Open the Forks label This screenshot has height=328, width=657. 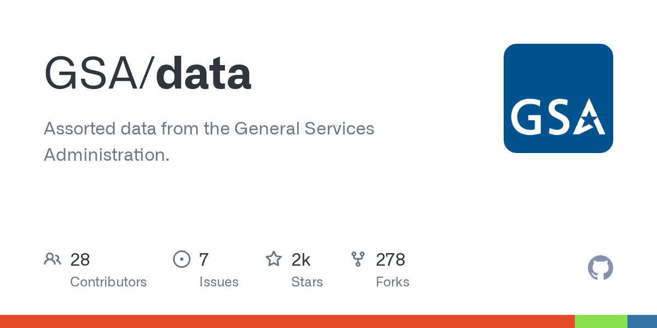pos(393,282)
